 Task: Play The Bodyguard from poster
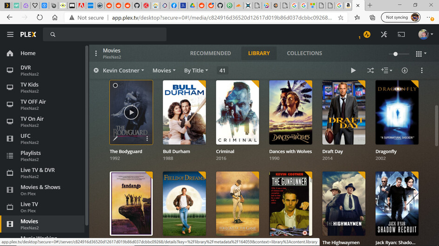(x=131, y=112)
